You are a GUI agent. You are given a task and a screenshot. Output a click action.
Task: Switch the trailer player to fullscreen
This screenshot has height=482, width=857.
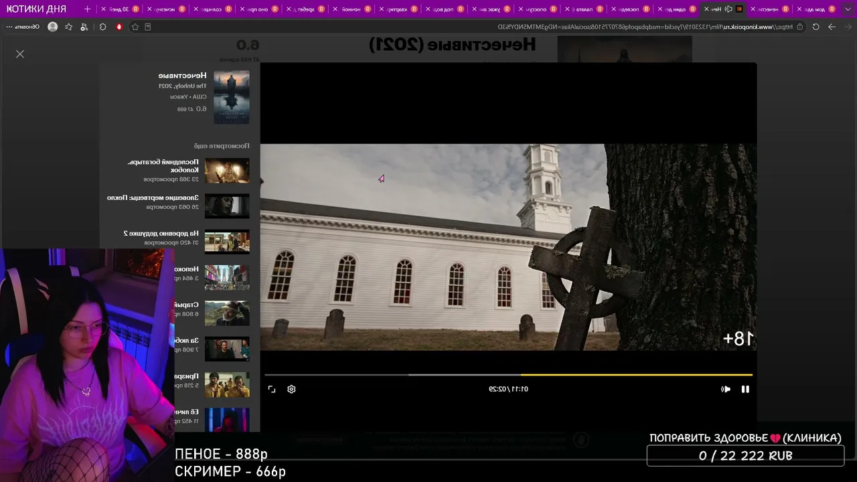272,389
